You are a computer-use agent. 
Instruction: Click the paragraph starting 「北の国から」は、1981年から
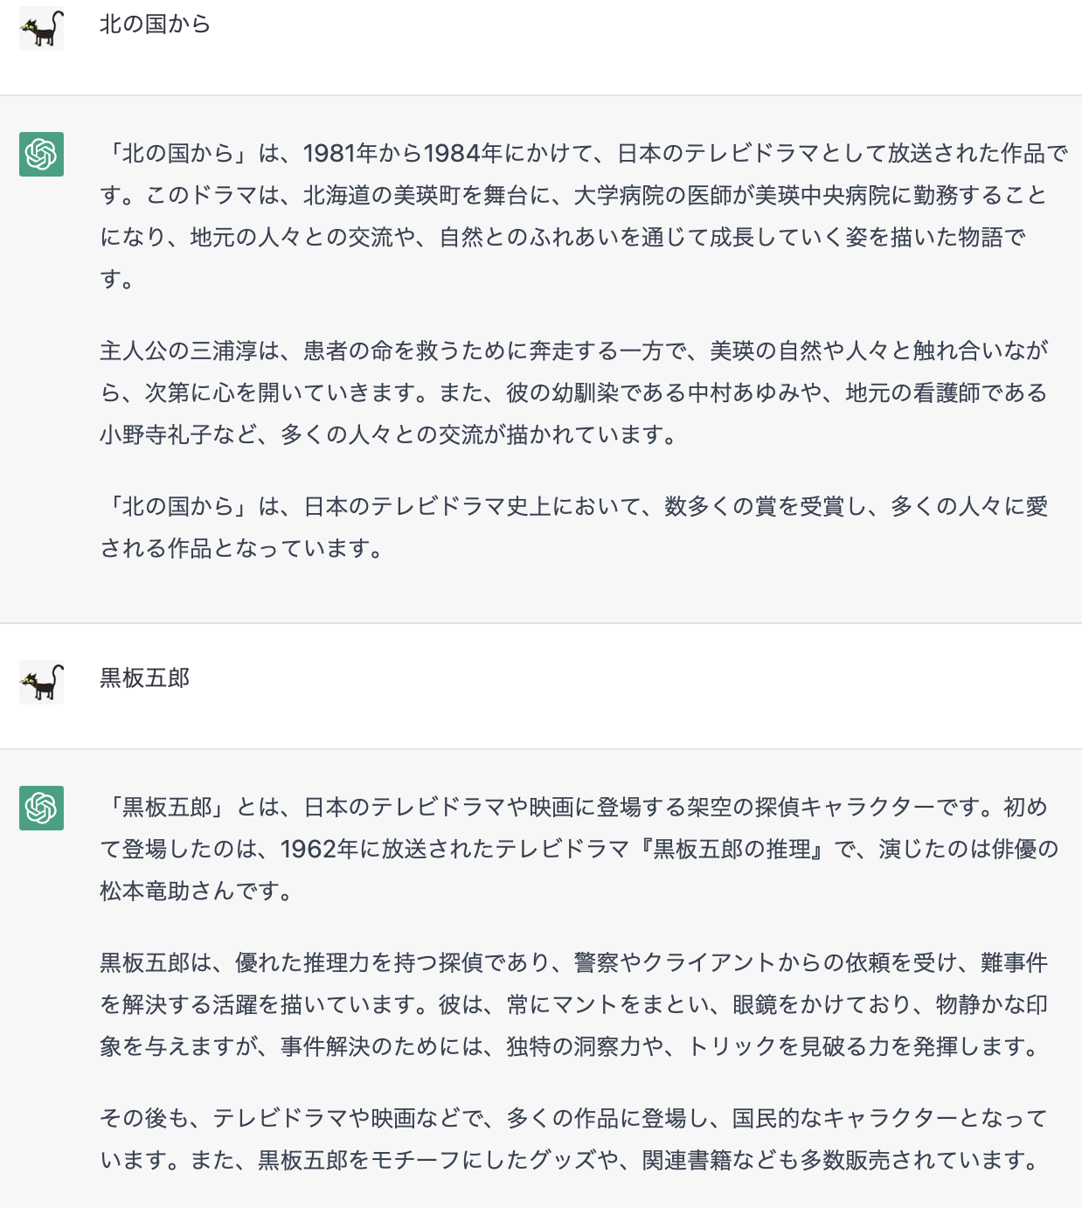[584, 216]
